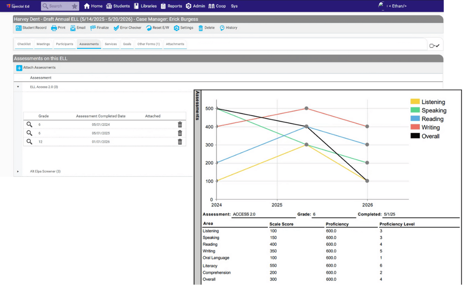
Task: Switch to the Participants tab
Action: tap(65, 44)
